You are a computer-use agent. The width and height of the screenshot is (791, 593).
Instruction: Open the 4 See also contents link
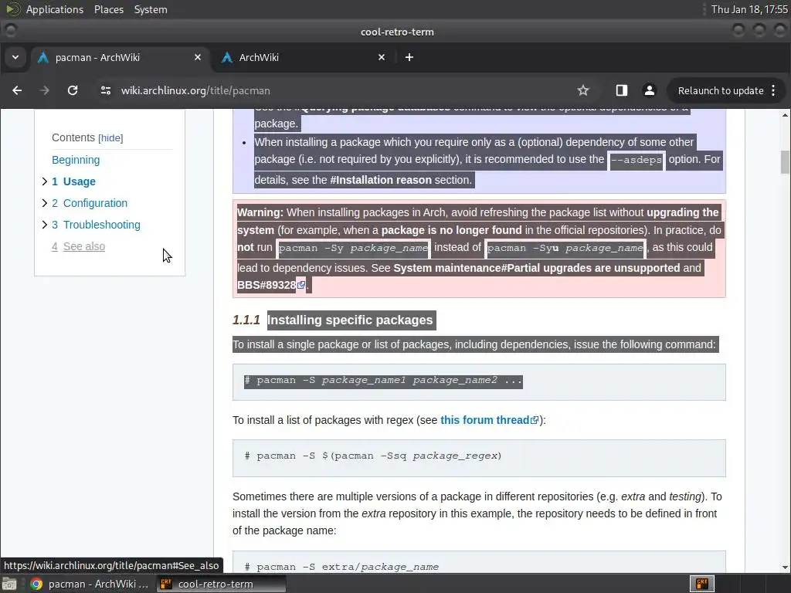click(78, 246)
